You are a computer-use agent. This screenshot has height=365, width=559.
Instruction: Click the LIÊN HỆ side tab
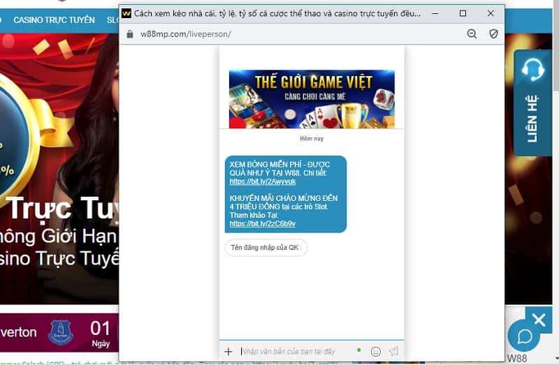tap(532, 103)
